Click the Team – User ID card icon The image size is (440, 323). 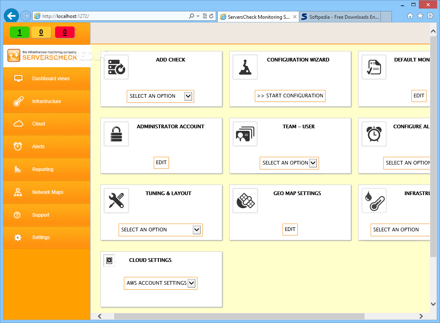point(245,134)
